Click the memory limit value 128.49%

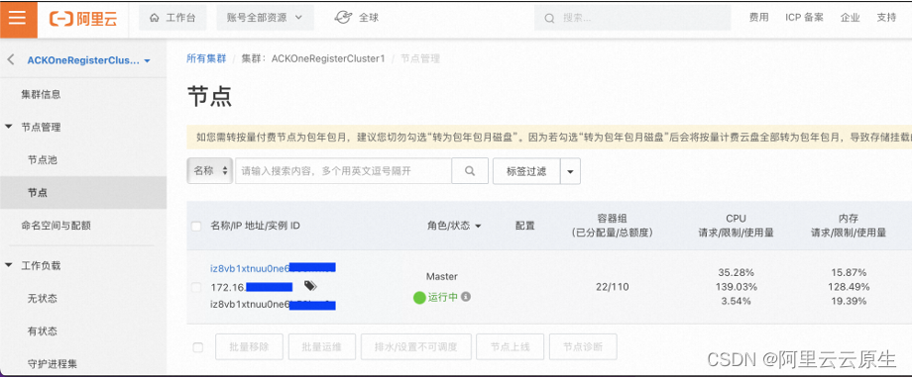click(849, 287)
